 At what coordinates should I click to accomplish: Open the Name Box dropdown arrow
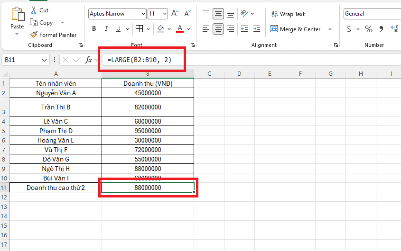[44, 60]
